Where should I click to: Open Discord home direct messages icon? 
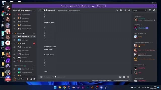(x=8, y=7)
